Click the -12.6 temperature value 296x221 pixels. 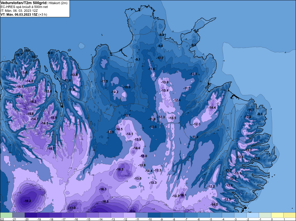(x=240, y=157)
